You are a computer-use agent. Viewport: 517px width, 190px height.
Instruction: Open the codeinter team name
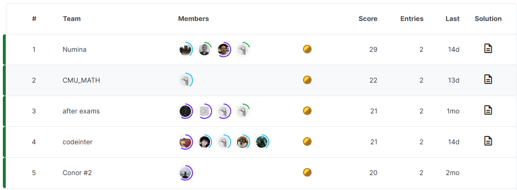[x=78, y=142]
